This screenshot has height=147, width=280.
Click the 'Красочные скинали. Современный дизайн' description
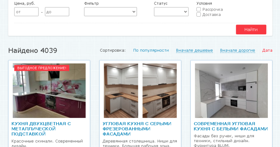point(47,143)
